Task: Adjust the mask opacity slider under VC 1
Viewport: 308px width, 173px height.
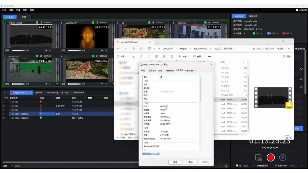Action: (74, 84)
